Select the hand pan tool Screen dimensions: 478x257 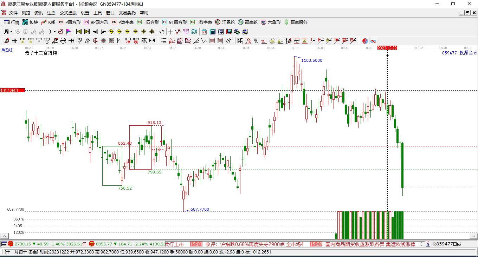click(162, 32)
